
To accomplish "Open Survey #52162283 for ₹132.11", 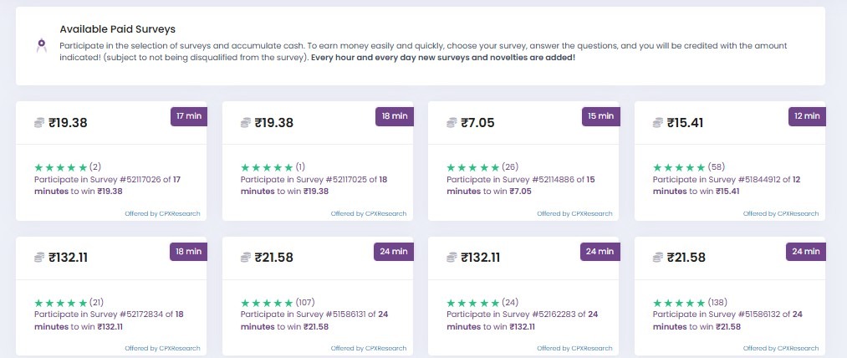I will coord(522,320).
